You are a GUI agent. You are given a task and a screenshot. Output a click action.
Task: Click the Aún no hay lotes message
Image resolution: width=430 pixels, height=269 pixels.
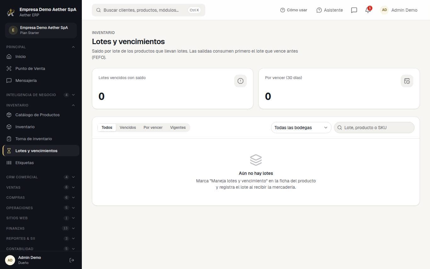(256, 173)
